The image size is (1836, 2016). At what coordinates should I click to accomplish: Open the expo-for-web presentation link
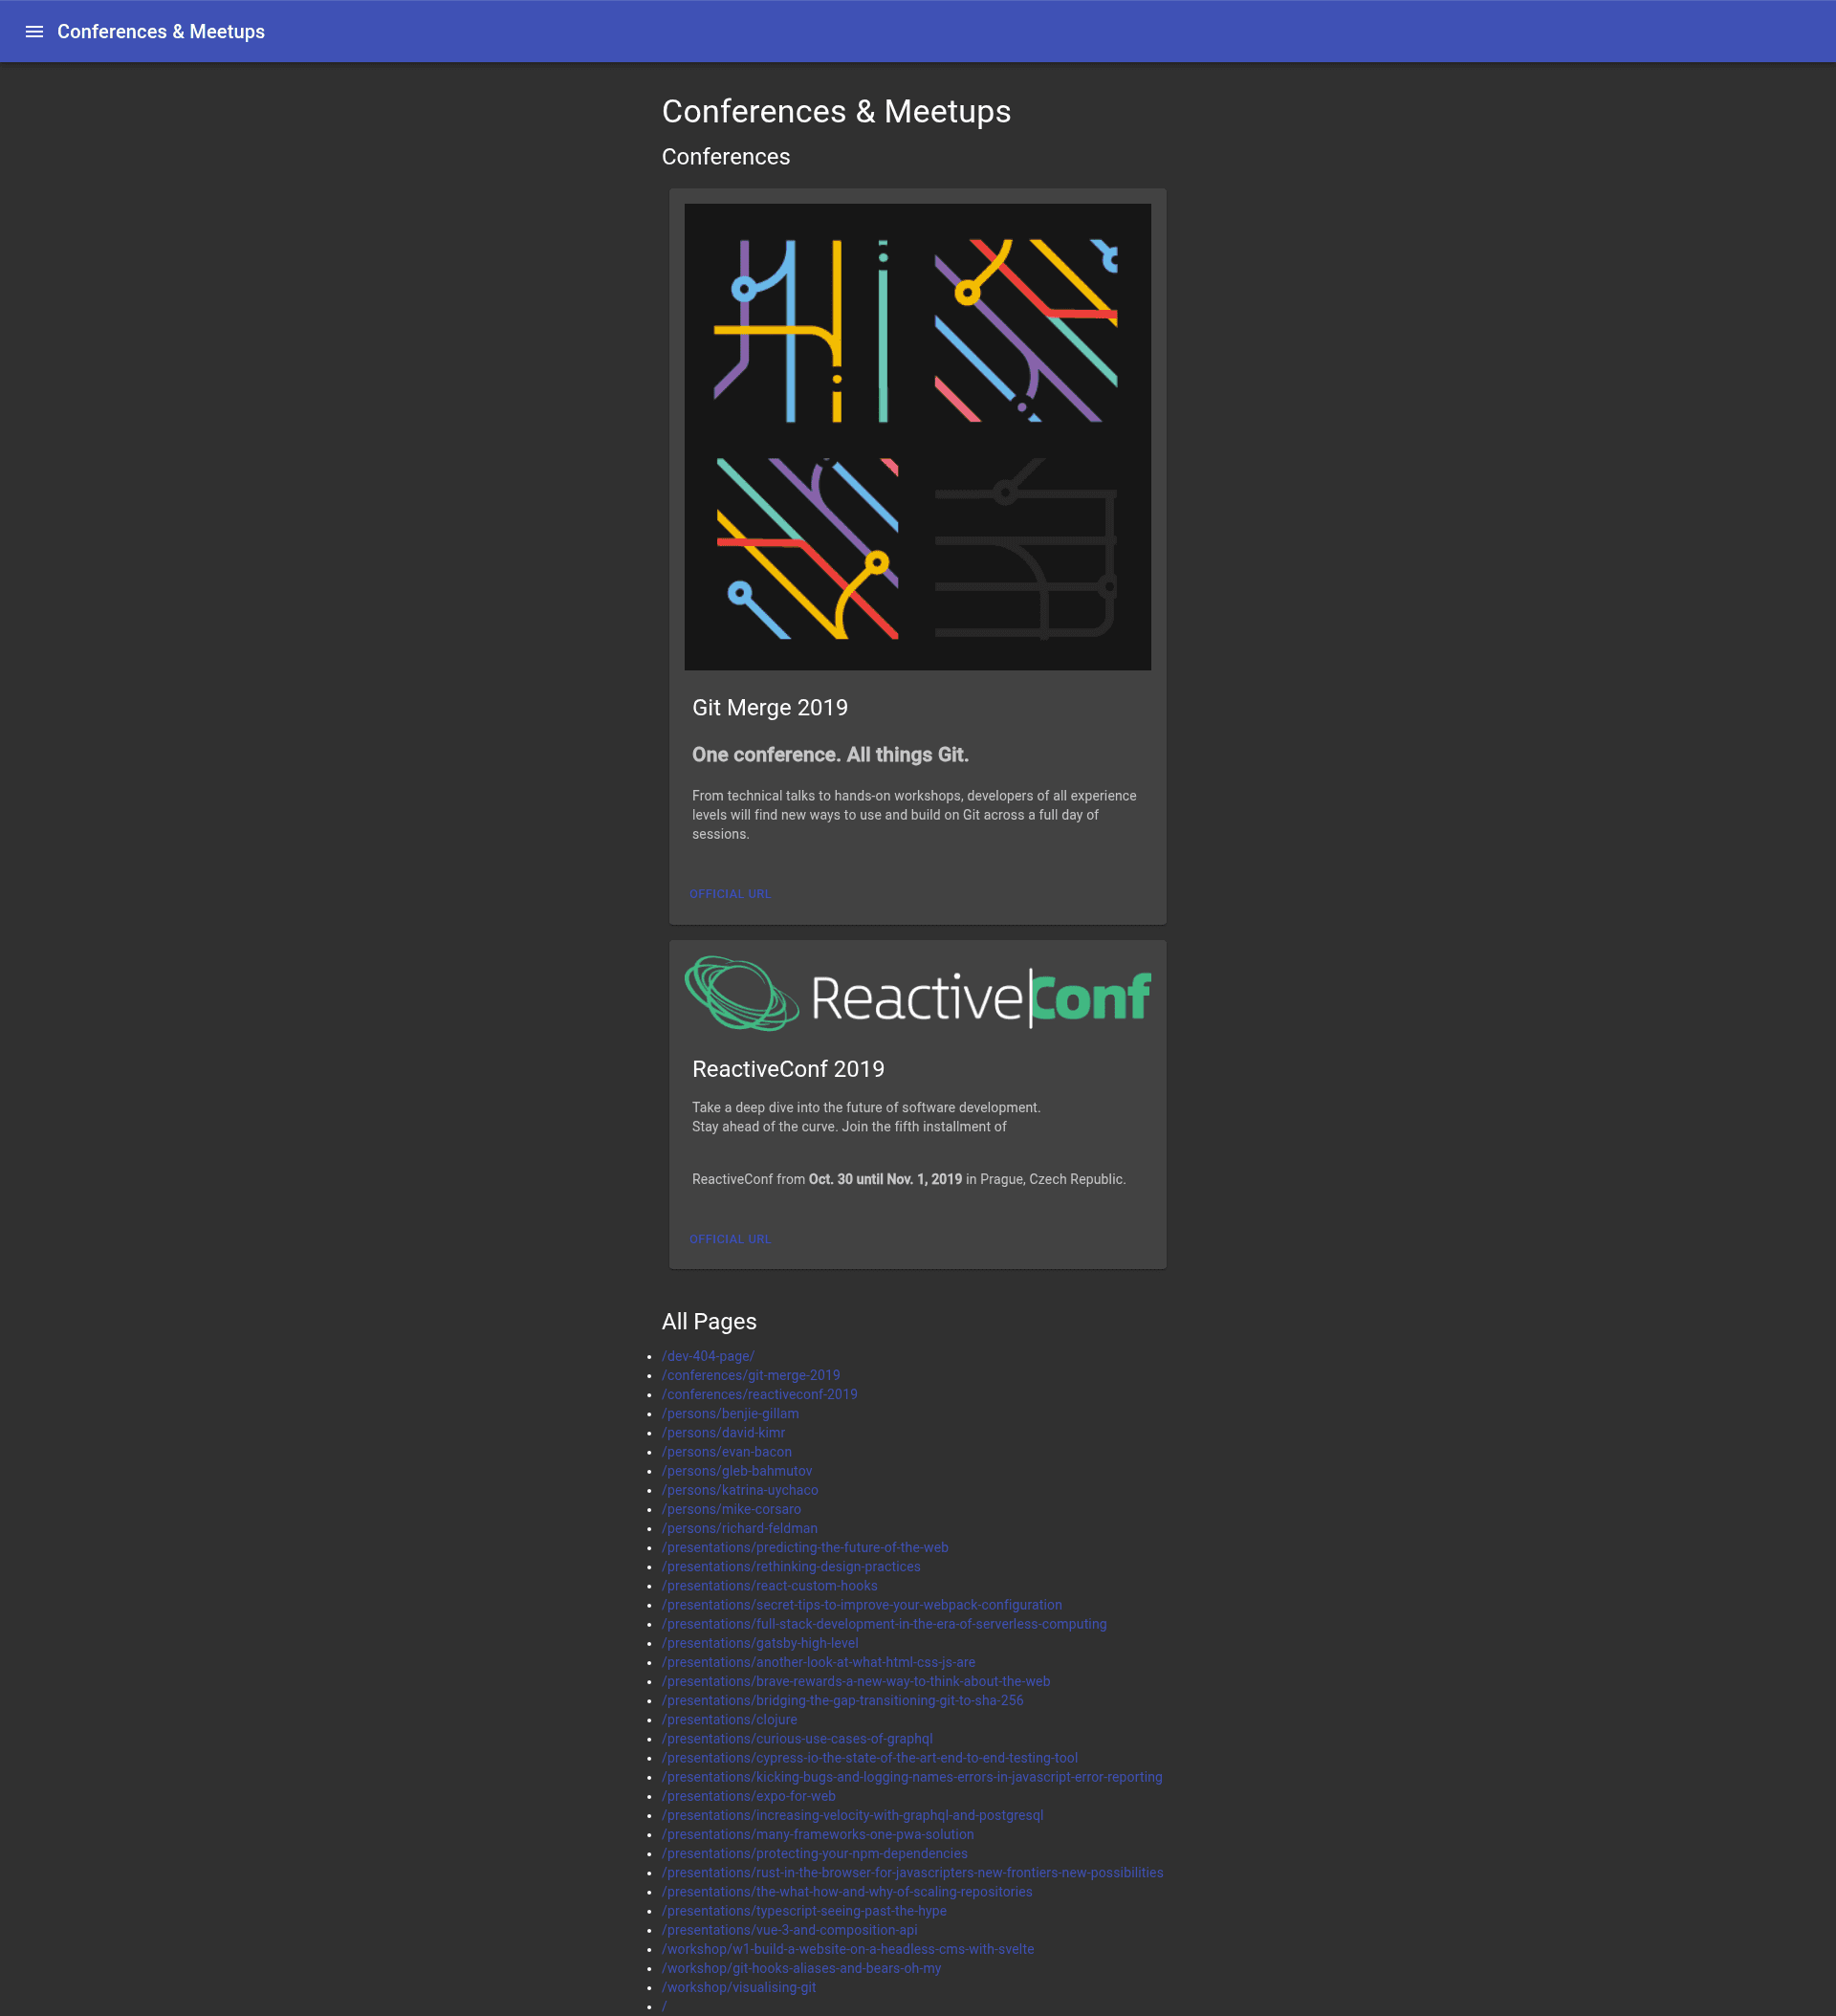(x=749, y=1796)
